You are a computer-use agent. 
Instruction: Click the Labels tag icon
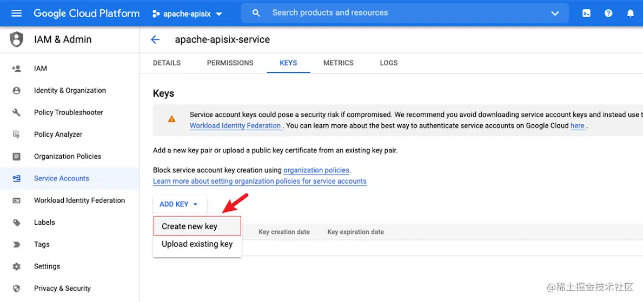click(16, 223)
